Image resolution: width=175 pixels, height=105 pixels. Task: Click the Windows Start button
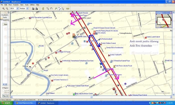click(x=5, y=103)
